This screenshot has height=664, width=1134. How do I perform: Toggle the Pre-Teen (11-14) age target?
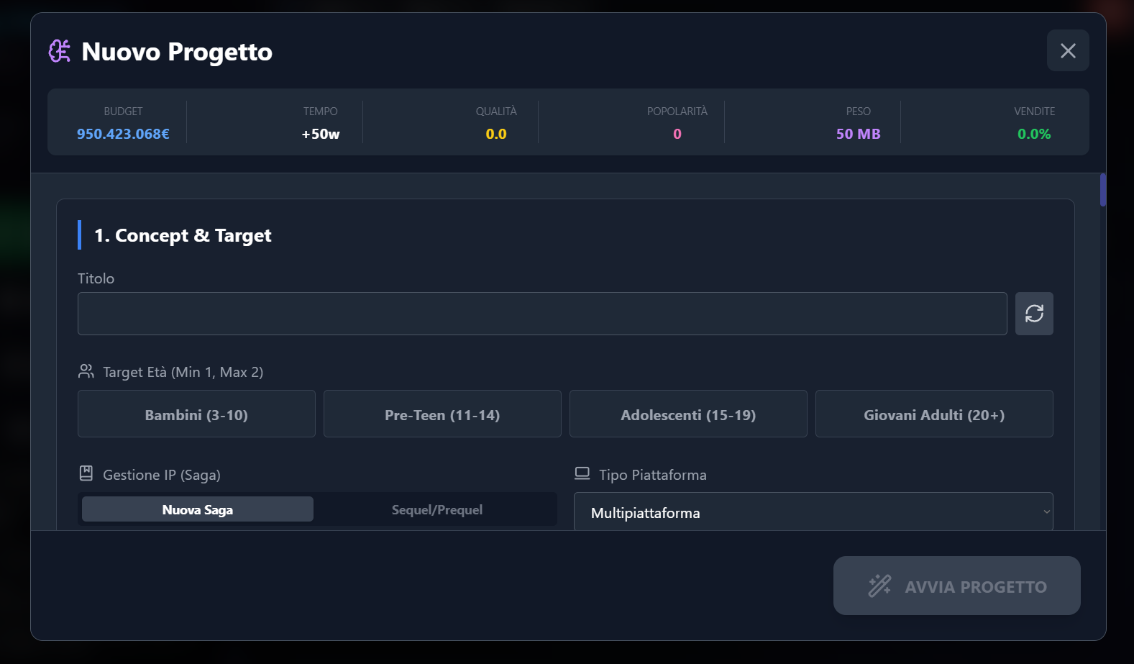442,414
